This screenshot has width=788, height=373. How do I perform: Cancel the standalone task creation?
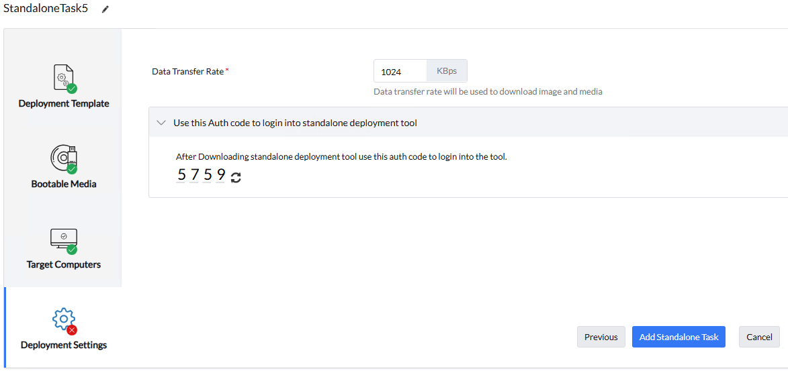click(x=759, y=337)
